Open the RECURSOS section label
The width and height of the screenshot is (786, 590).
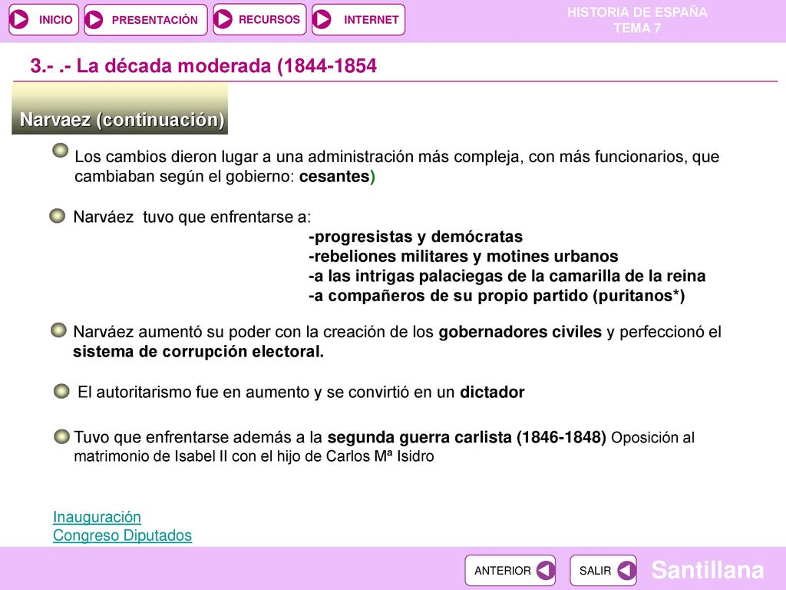coord(269,19)
